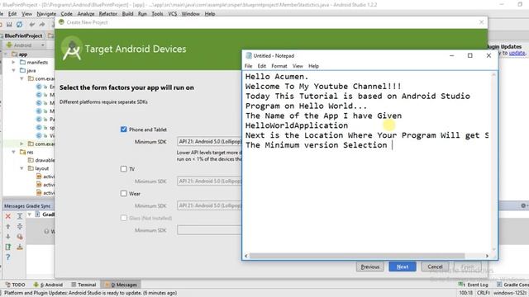
Task: Click the Previous wizard button
Action: pos(370,266)
